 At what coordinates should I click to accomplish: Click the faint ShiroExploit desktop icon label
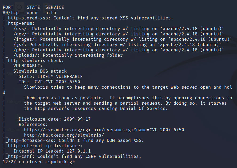click(x=11, y=74)
